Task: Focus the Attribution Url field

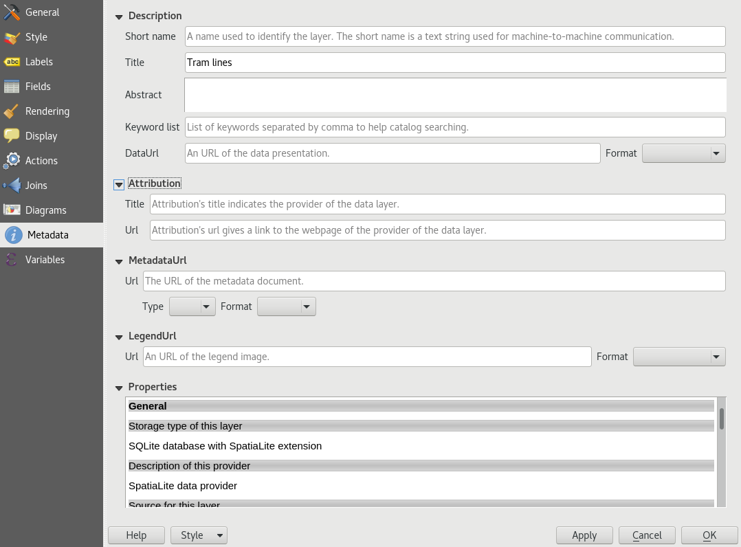Action: [x=438, y=230]
